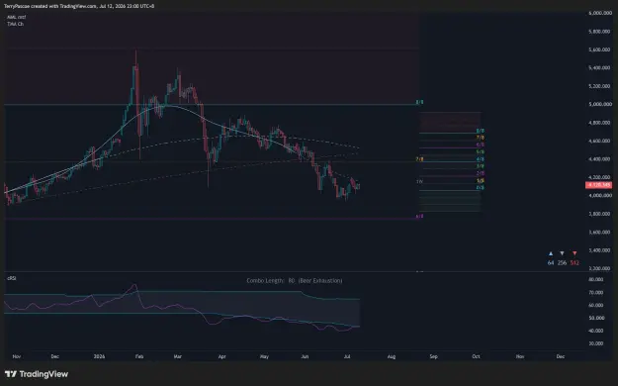Click the 50.000 cRSI axis label
This screenshot has width=618, height=386.
596,318
